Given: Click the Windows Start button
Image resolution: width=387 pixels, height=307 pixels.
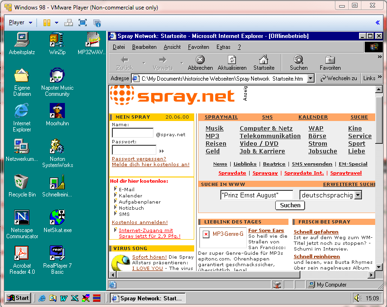Looking at the screenshot, I should (x=18, y=298).
